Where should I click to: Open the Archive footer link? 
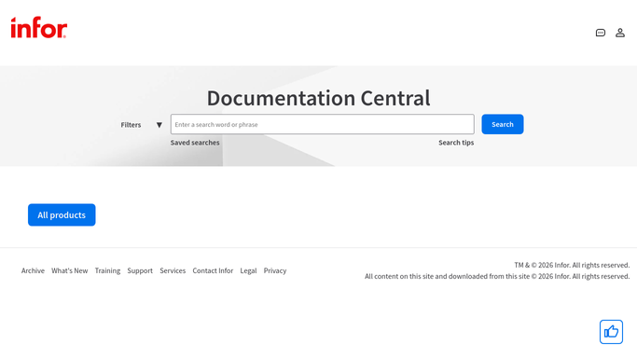pos(33,270)
